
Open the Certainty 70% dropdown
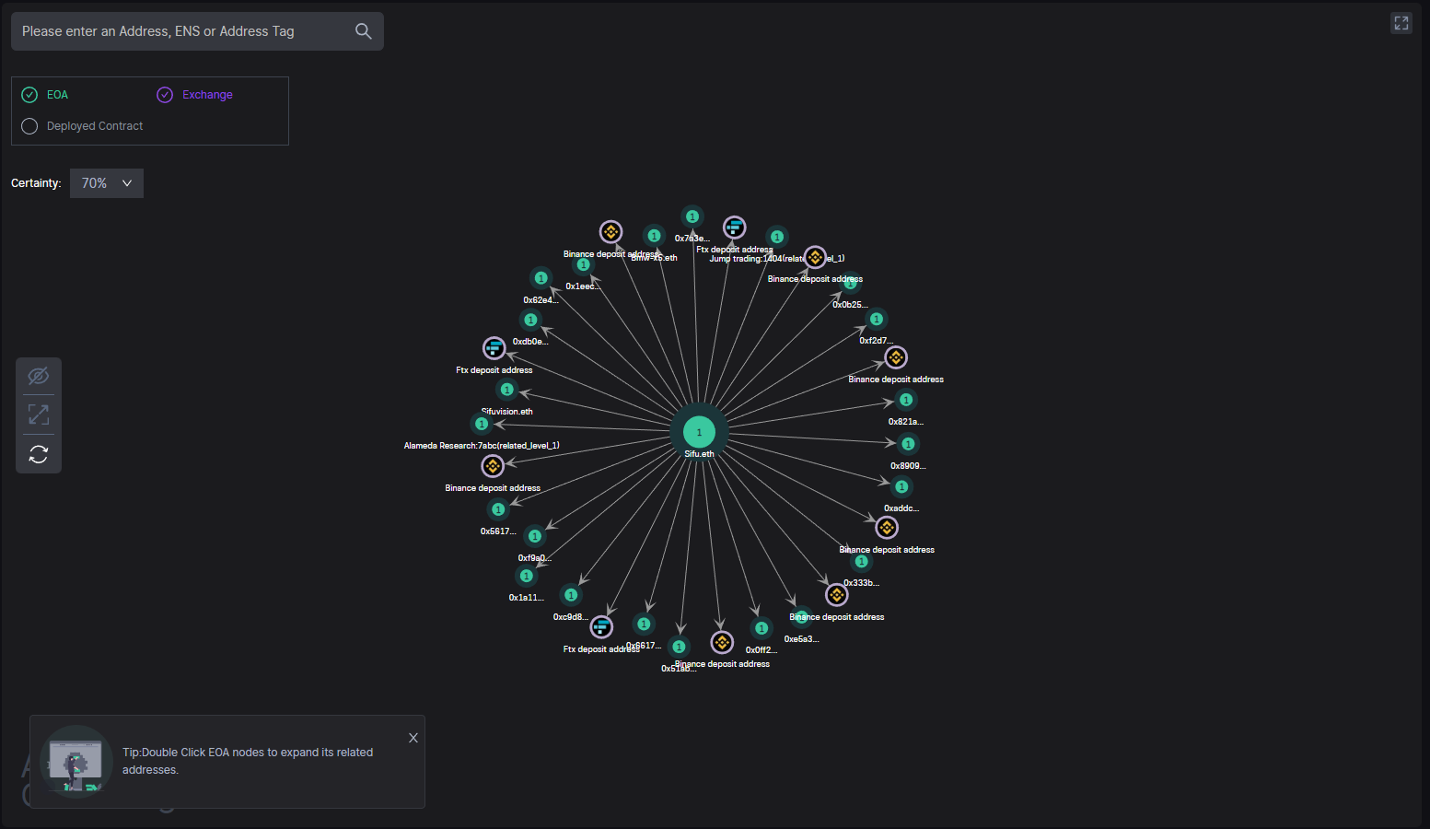point(107,183)
